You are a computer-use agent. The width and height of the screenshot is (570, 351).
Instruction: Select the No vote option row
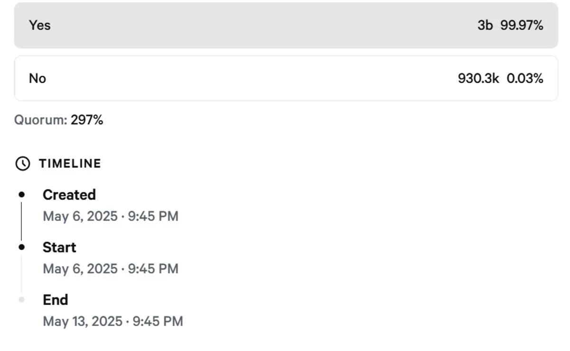(x=286, y=78)
